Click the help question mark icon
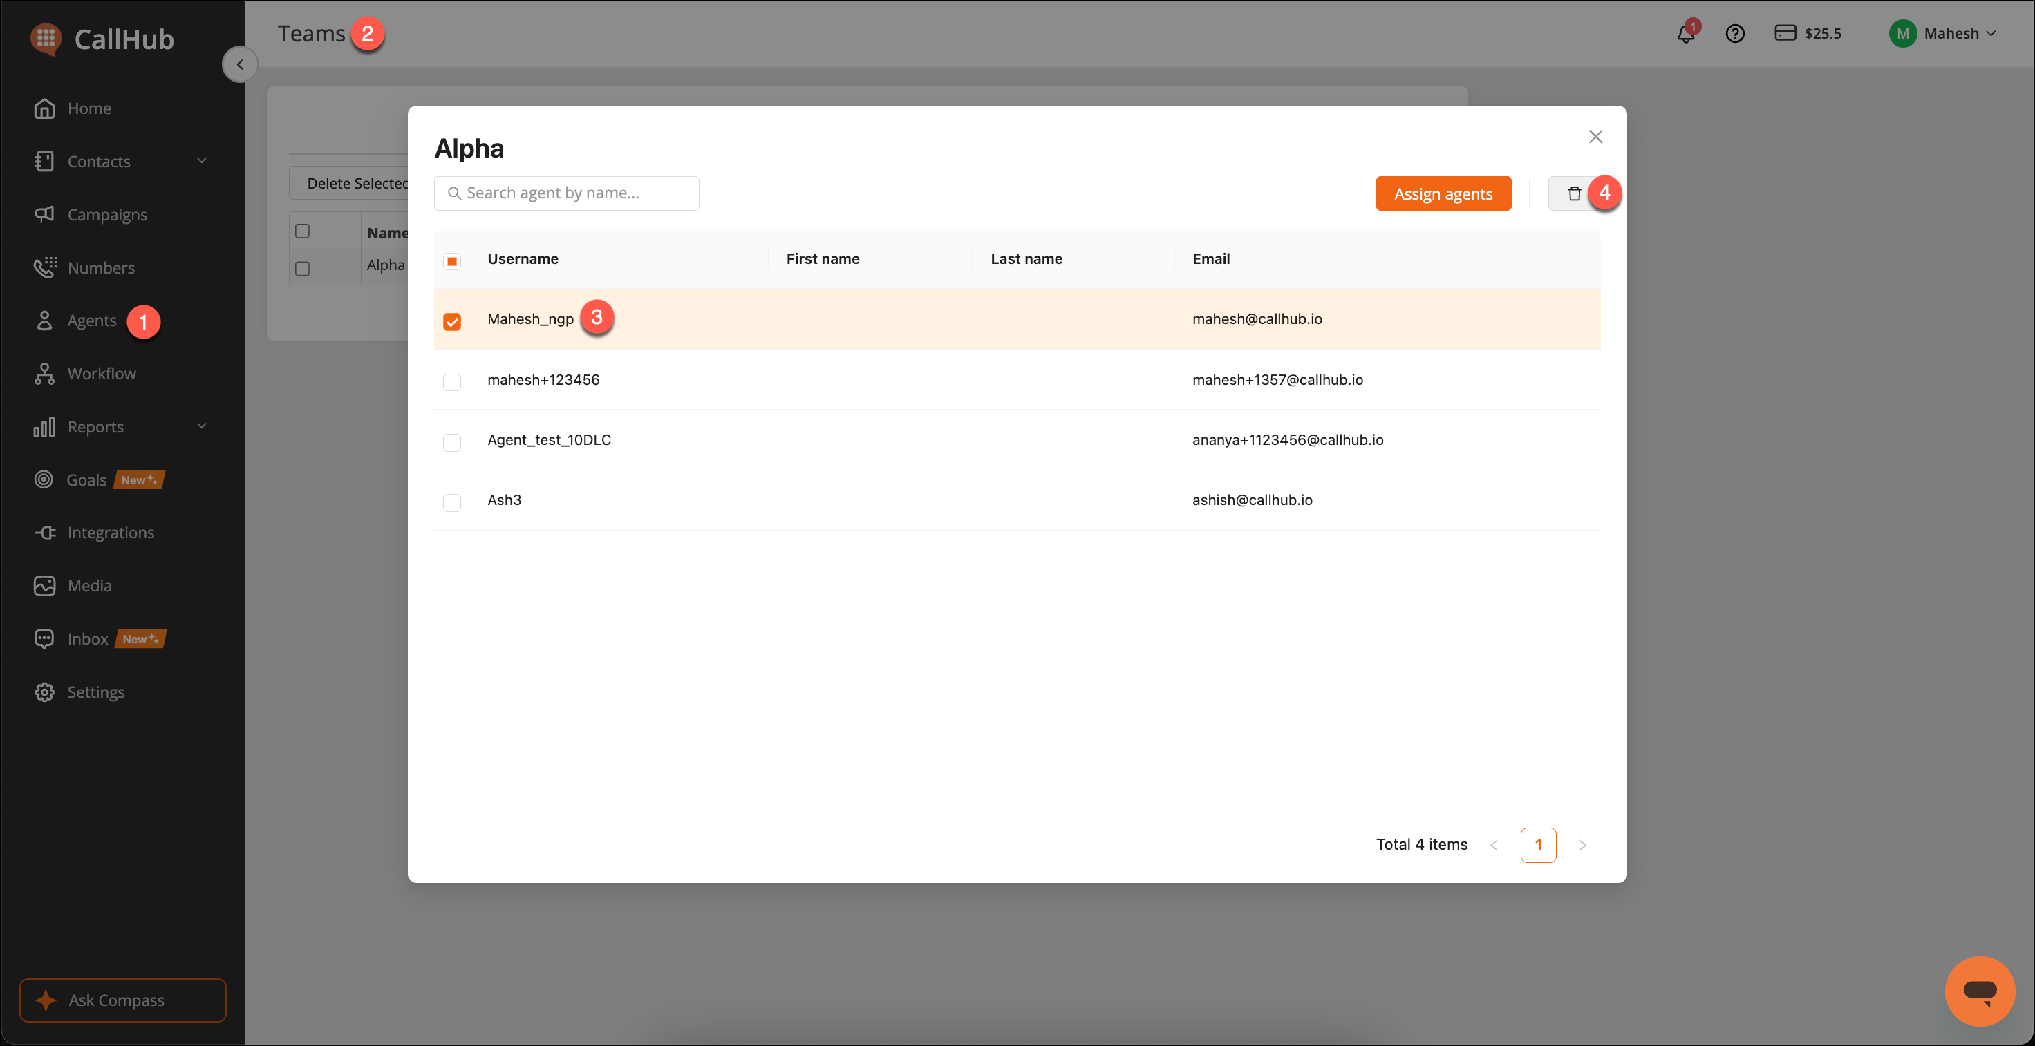Viewport: 2035px width, 1046px height. [x=1735, y=33]
